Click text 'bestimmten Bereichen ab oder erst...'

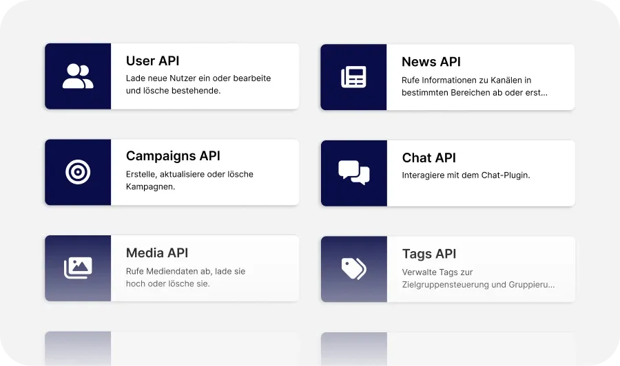click(x=475, y=93)
